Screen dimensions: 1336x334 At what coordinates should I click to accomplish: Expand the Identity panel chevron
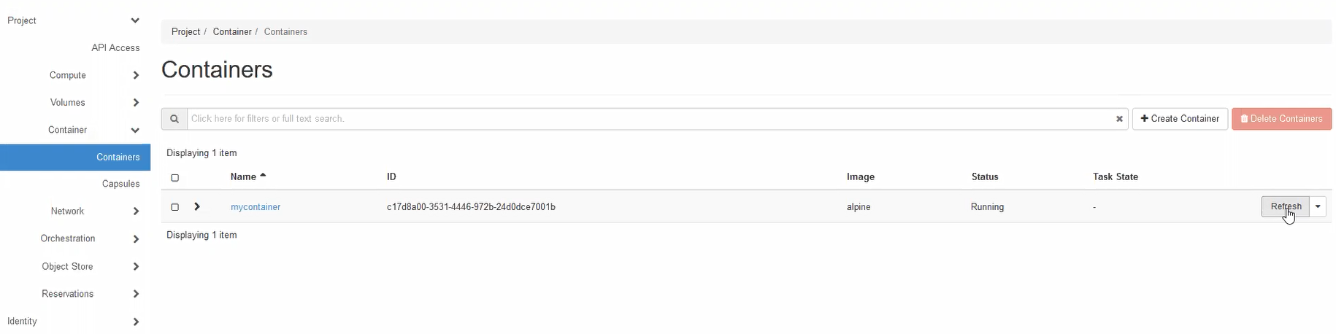click(136, 322)
